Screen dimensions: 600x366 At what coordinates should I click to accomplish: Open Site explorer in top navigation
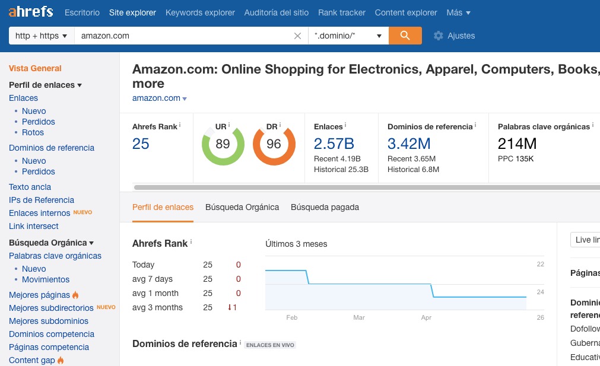132,12
